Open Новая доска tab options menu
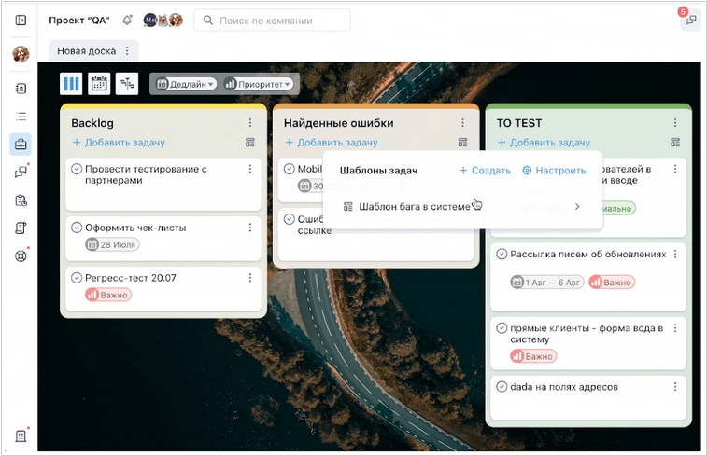Viewport: 707px width, 456px height. tap(127, 51)
